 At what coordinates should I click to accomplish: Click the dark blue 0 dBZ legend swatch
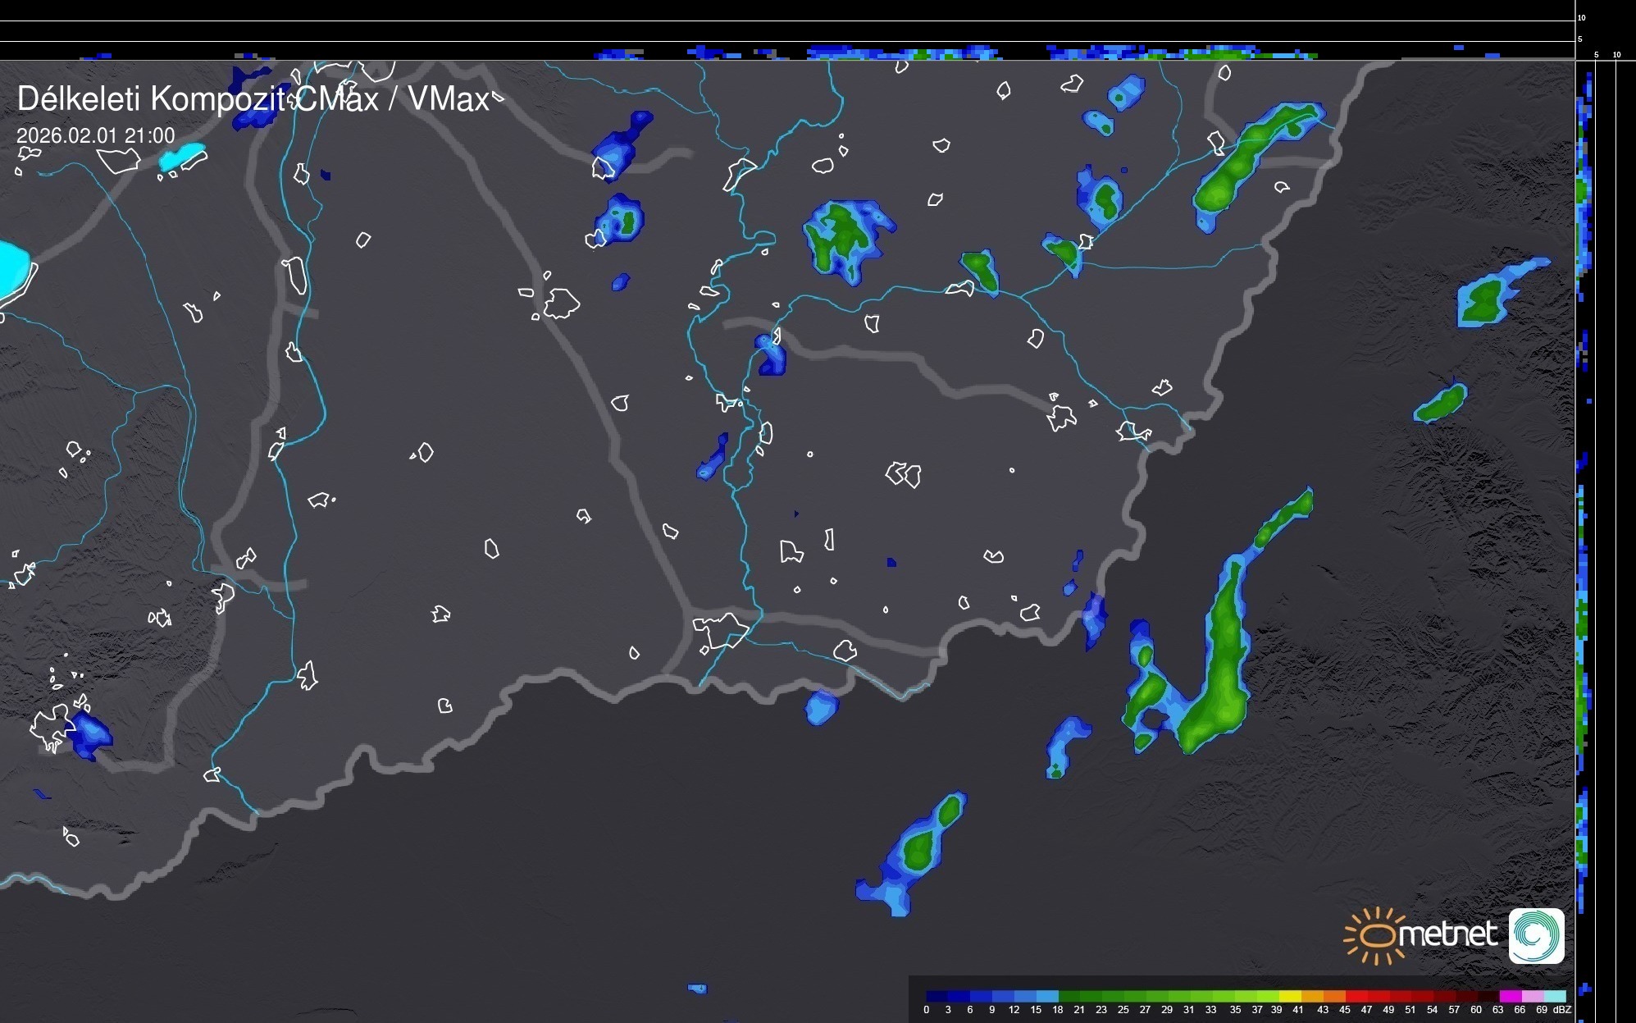936,996
